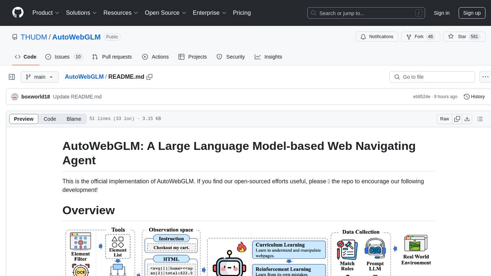Click the Overview heading
Screen dimensions: 491x276
point(88,210)
